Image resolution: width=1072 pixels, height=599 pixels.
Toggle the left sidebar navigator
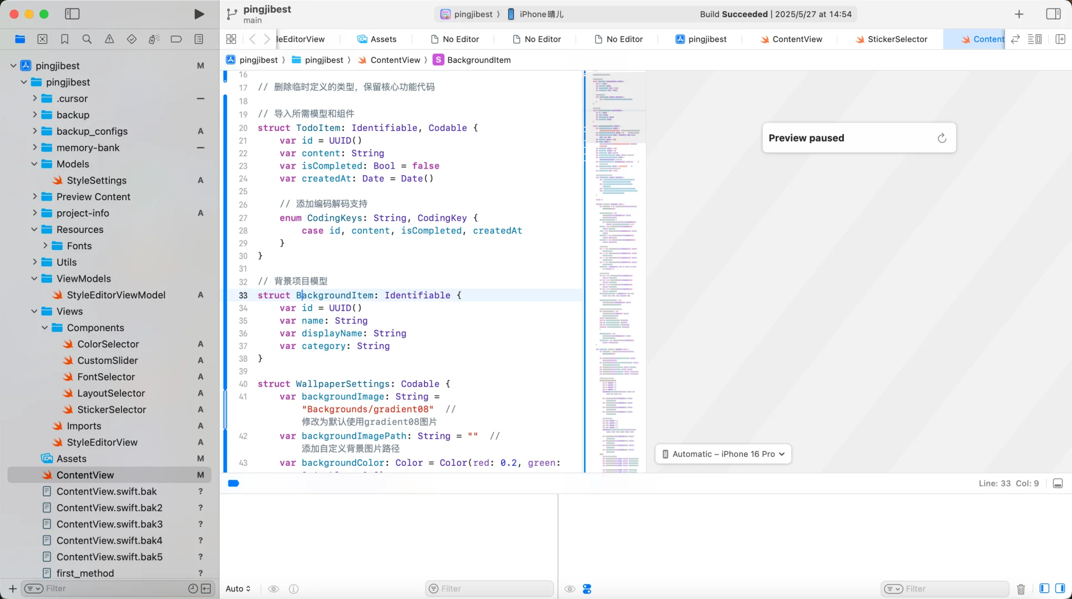tap(72, 14)
